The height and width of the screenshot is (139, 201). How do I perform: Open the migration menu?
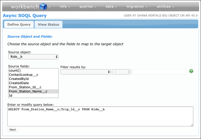137,7
